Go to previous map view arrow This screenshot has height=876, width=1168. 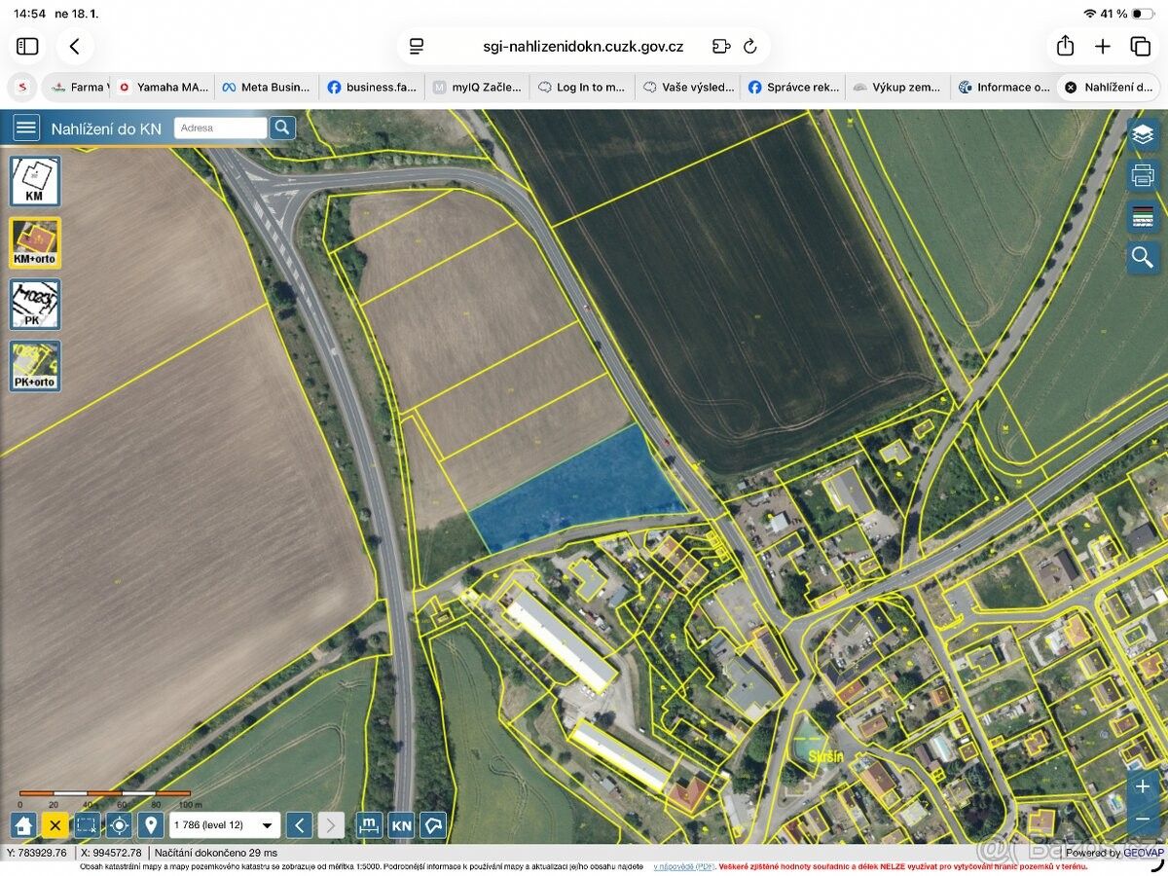[x=300, y=825]
